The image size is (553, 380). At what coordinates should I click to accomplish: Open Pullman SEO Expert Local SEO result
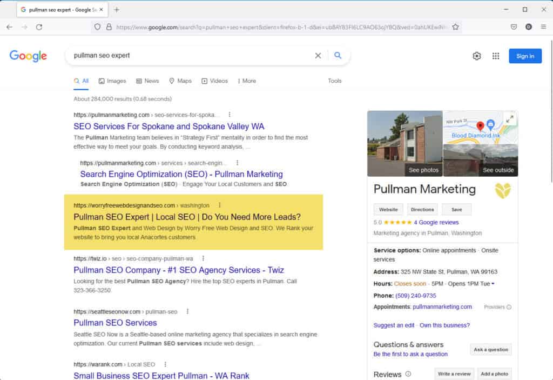point(187,217)
